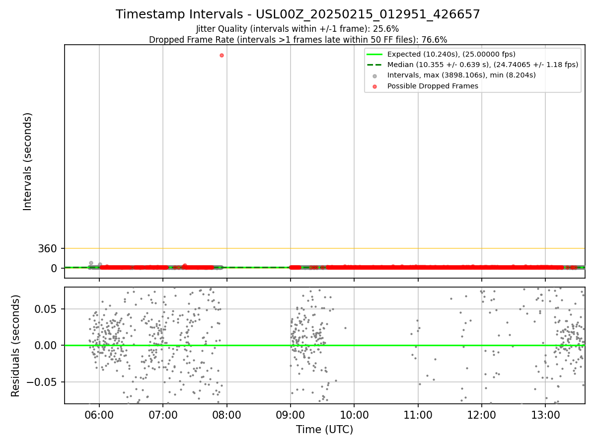
Task: Click the 'Jitter Quality' subtitle line
Action: 298,29
